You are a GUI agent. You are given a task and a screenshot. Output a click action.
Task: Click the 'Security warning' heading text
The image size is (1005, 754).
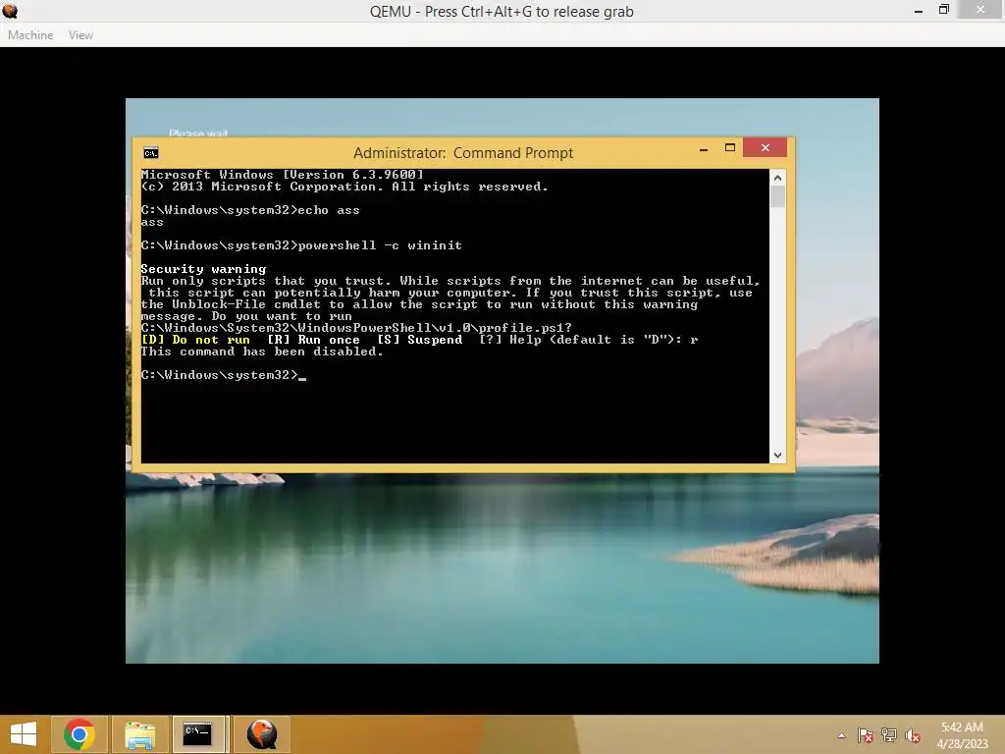point(203,269)
